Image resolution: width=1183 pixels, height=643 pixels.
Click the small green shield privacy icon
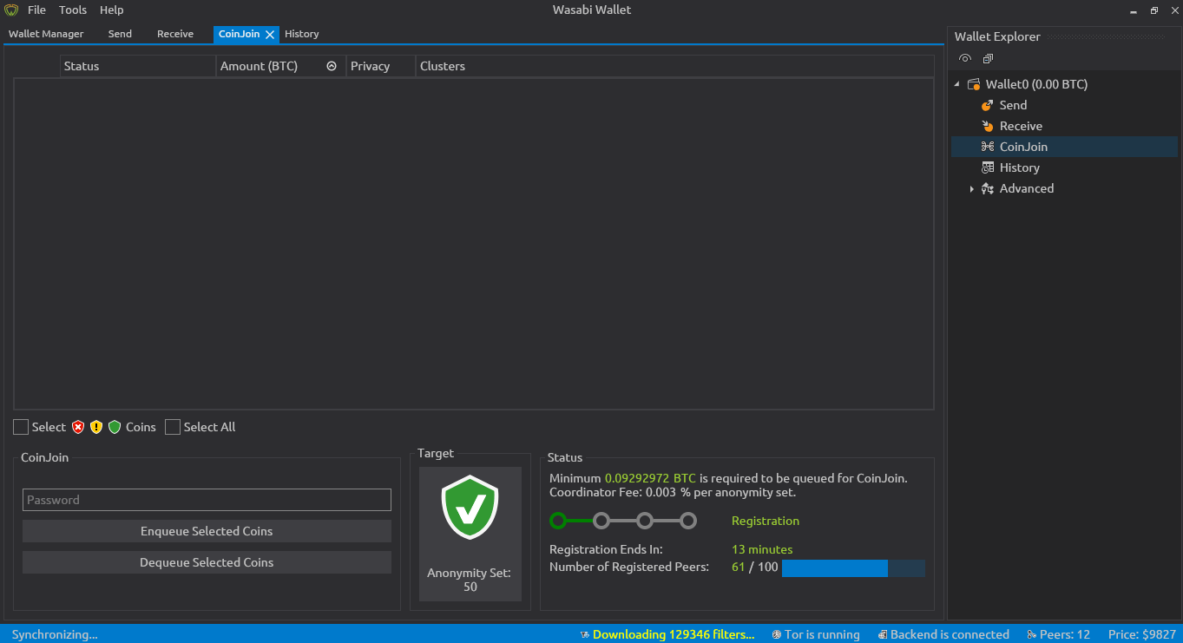115,427
